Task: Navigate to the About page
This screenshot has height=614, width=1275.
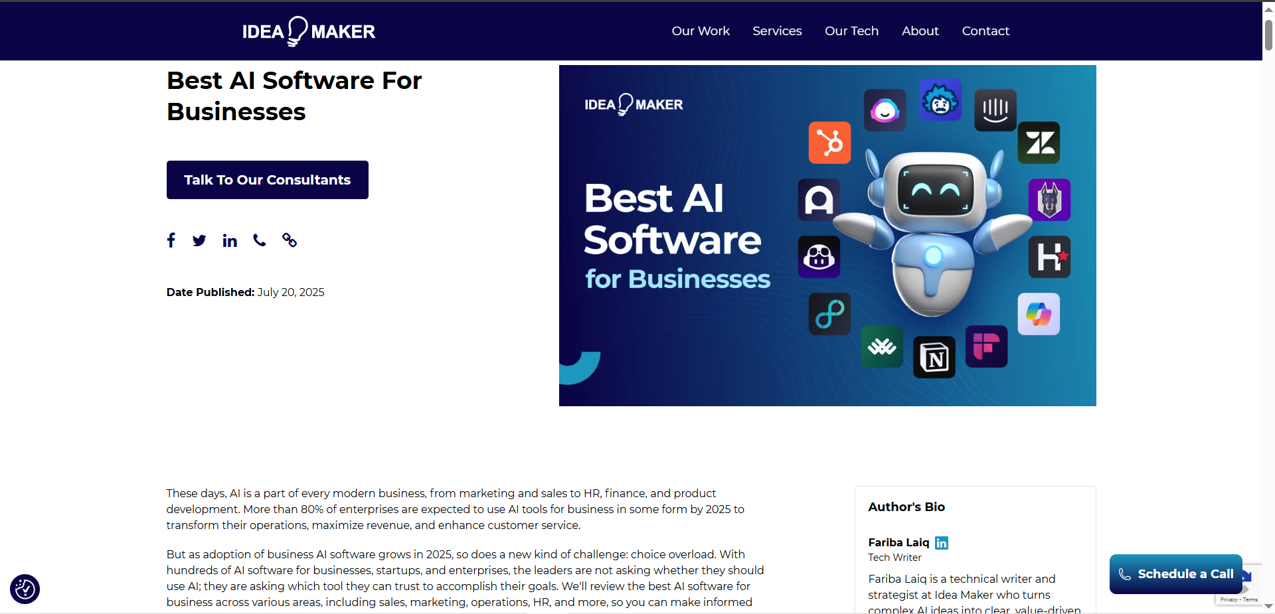Action: tap(920, 31)
